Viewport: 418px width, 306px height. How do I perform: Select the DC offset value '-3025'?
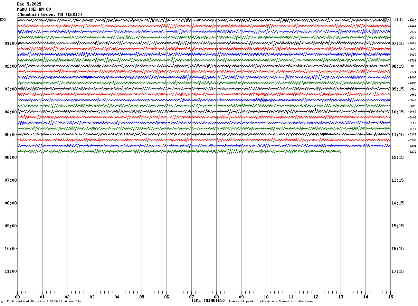coord(412,106)
